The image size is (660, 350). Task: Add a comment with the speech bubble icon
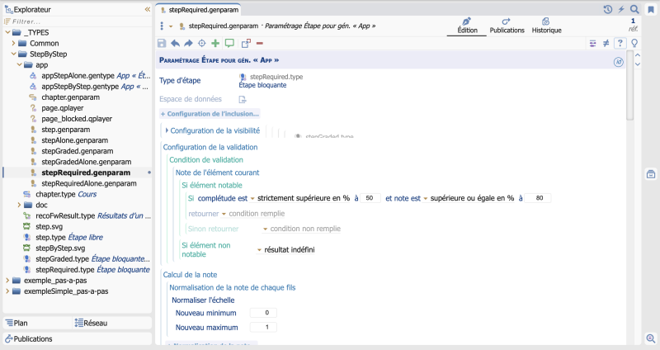click(x=229, y=43)
